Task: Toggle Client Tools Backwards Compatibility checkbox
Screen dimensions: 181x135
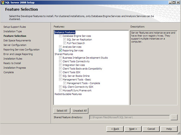Action: 60,69
